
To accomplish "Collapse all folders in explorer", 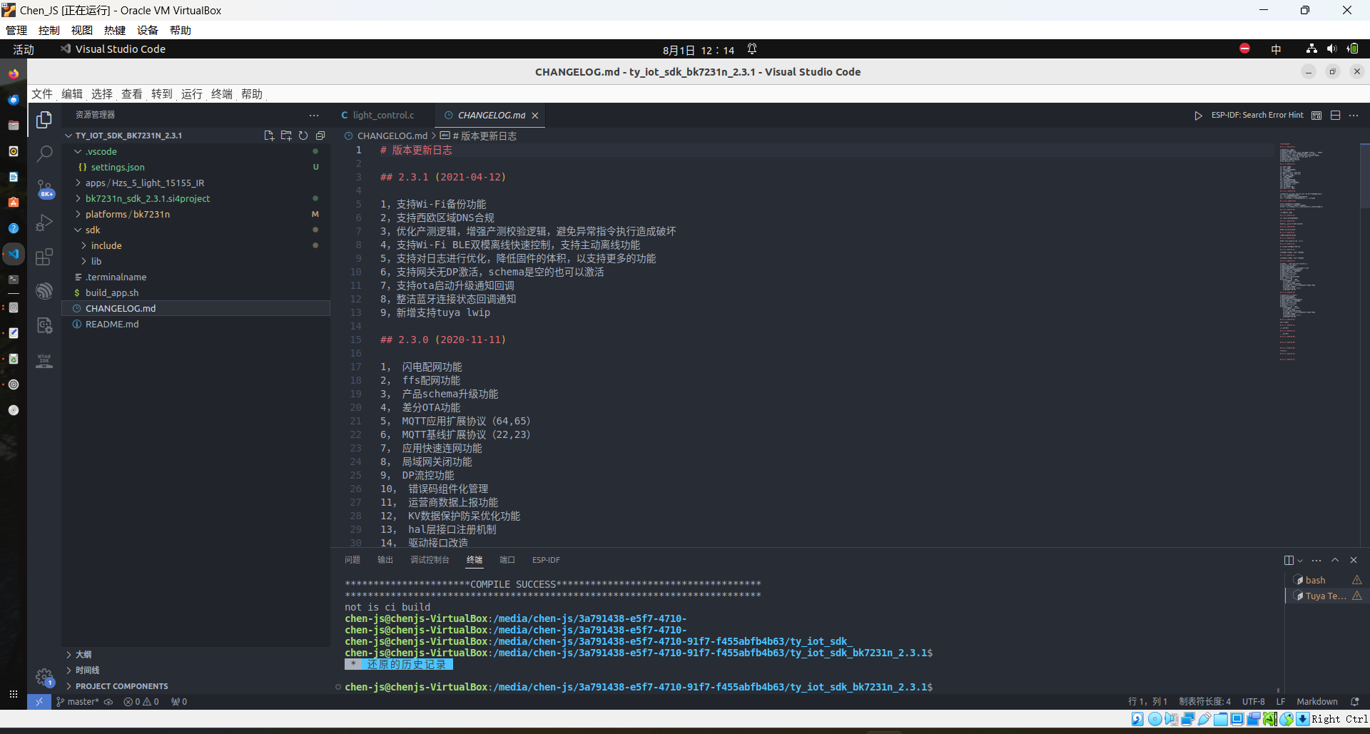I will point(320,136).
